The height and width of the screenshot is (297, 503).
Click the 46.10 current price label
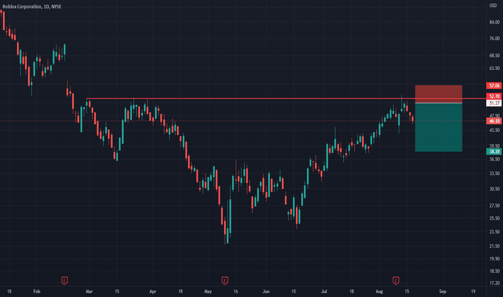click(x=494, y=121)
